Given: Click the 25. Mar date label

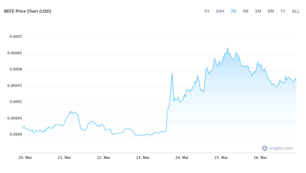Looking at the screenshot, I should coord(221,158).
